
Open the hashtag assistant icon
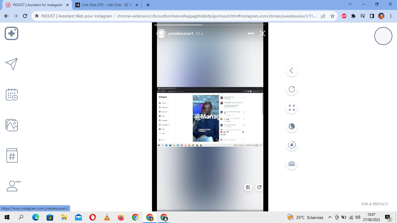(x=12, y=156)
